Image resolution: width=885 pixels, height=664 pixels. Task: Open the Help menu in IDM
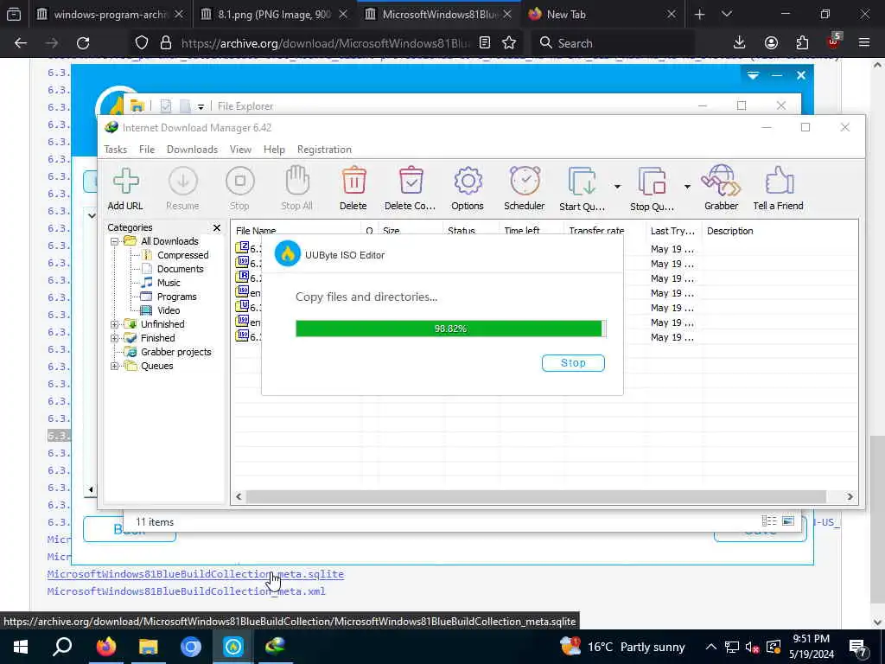click(x=274, y=150)
